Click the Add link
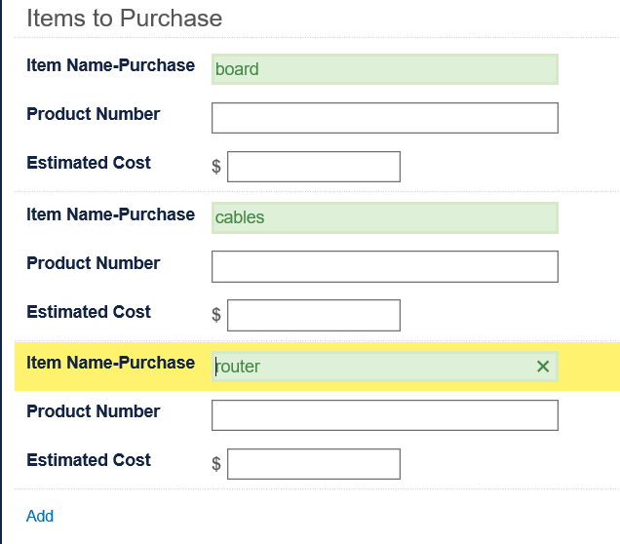The height and width of the screenshot is (544, 620). [x=40, y=516]
